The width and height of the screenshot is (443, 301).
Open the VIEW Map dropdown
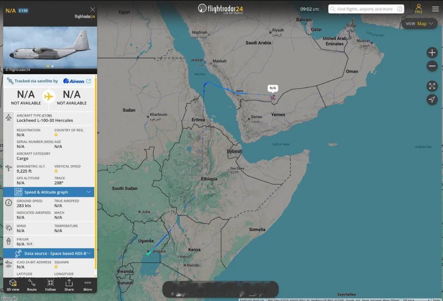click(419, 24)
